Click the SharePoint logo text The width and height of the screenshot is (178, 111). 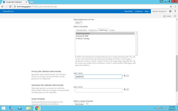(8, 11)
